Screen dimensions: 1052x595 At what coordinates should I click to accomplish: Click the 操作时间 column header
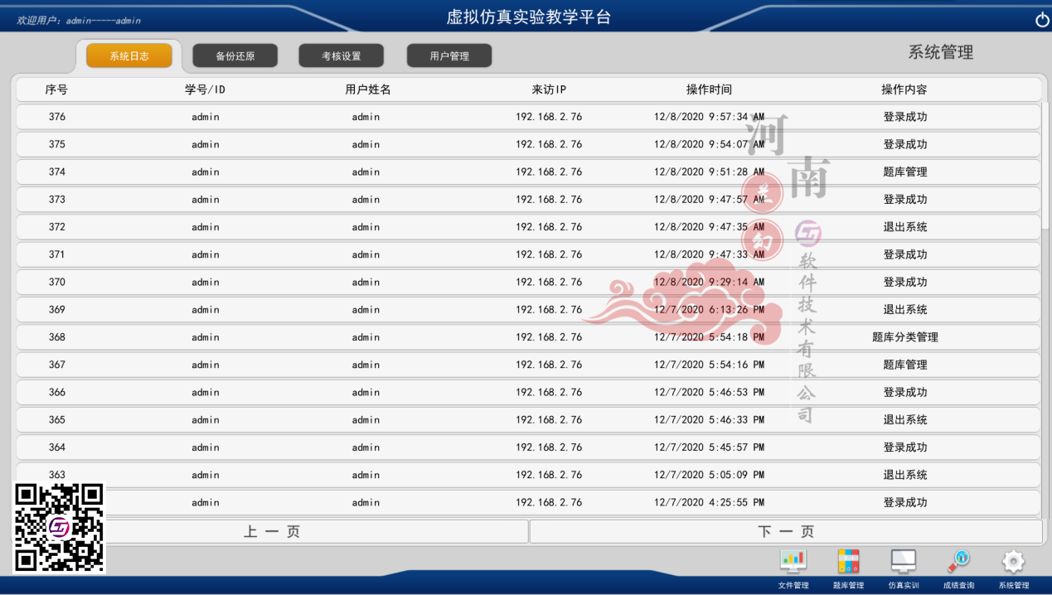(709, 89)
